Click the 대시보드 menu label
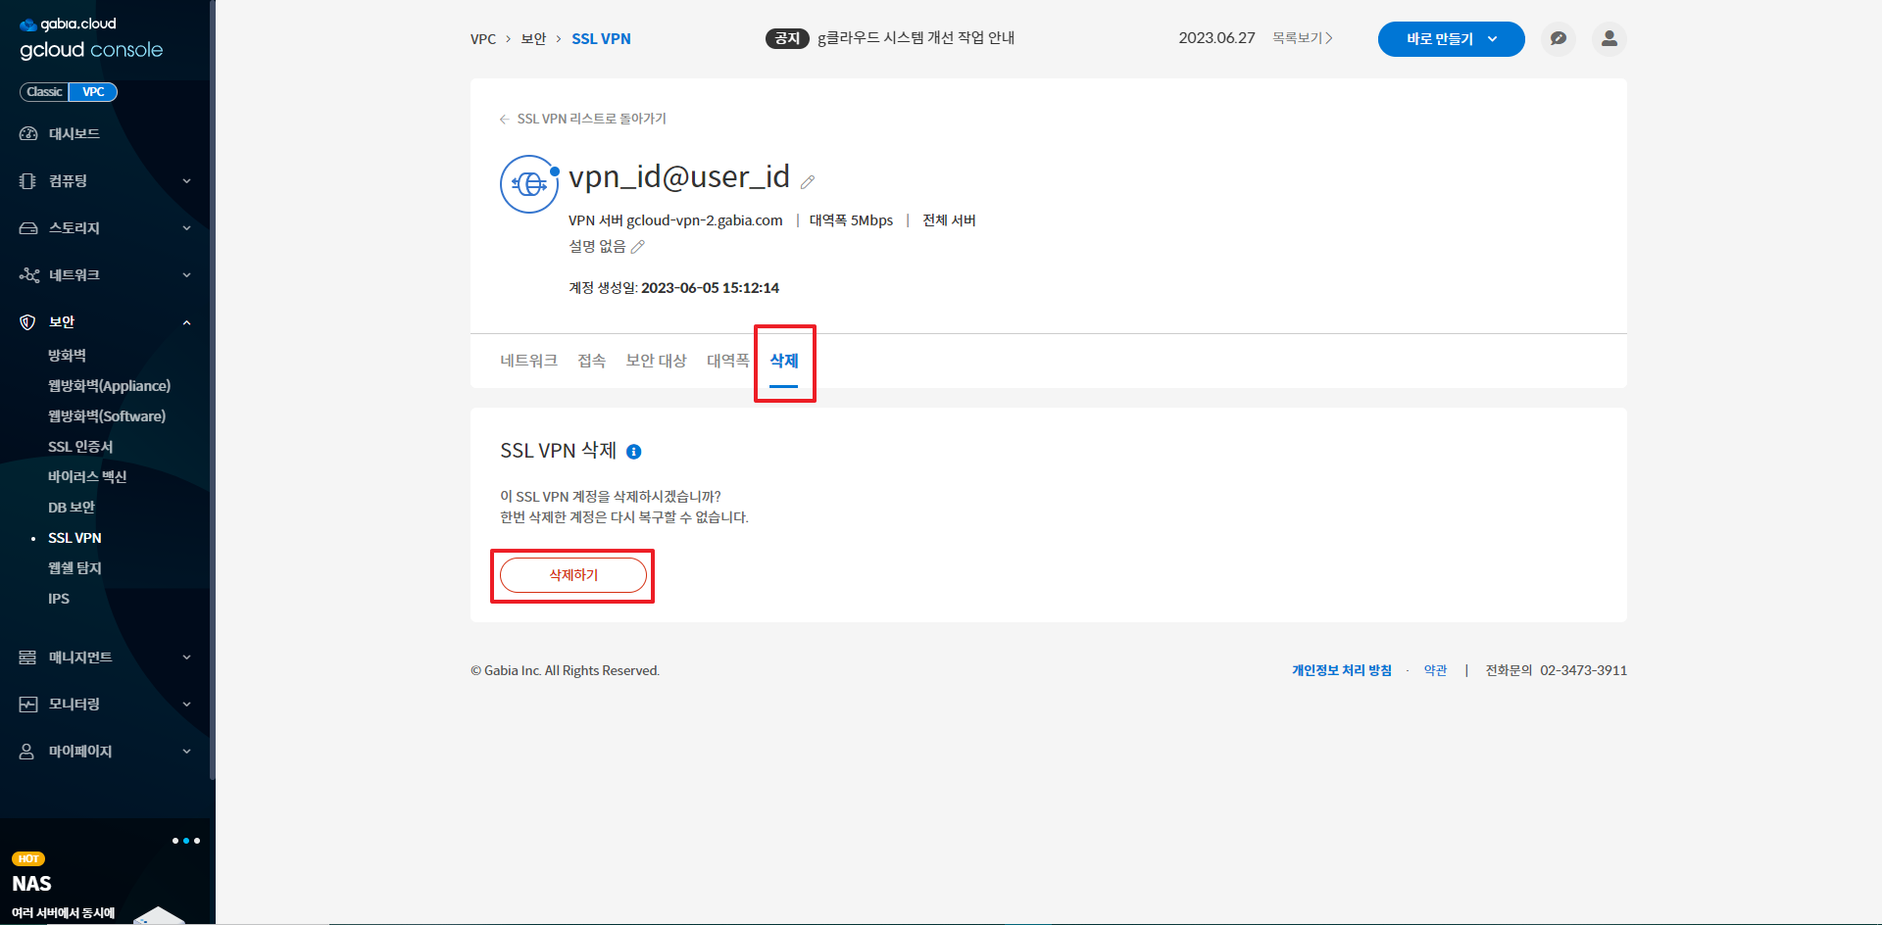The image size is (1882, 925). tap(74, 134)
